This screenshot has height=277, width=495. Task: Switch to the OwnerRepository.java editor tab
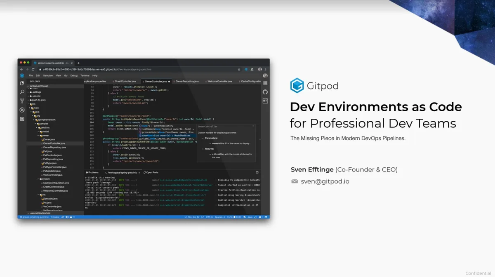point(186,82)
